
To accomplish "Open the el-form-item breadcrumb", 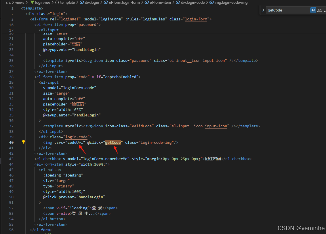I will point(158,3).
